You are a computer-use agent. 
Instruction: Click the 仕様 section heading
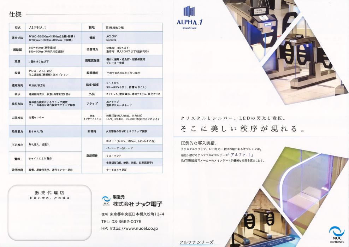point(15,14)
